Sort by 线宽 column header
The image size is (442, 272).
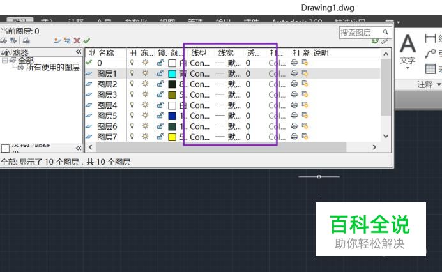point(226,53)
